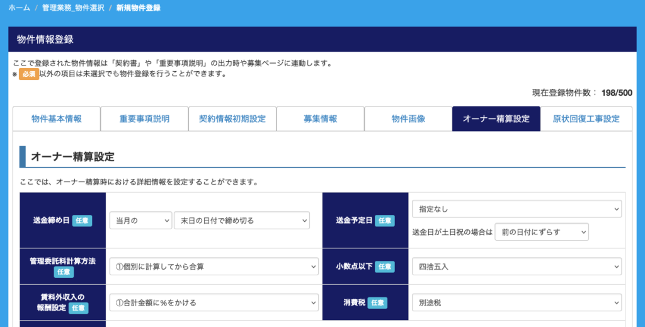
Task: Click the orange 必須 badge
Action: click(x=28, y=74)
